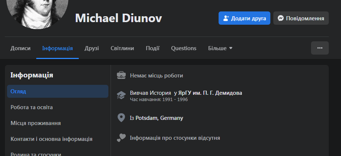Click the briefcase workplace icon
Viewport: 341px width, 156px height.
121,75
